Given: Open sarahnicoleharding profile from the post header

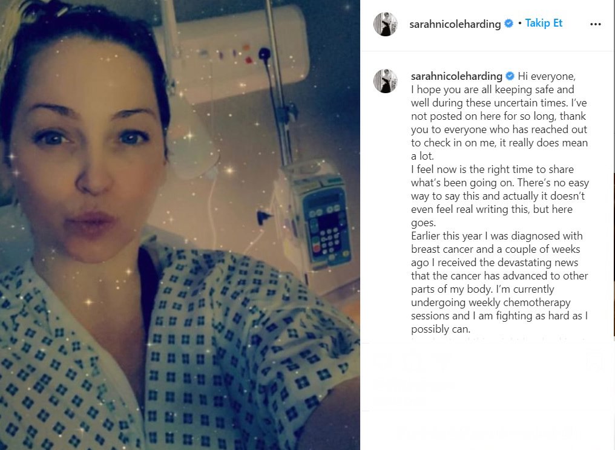Looking at the screenshot, I should 455,24.
